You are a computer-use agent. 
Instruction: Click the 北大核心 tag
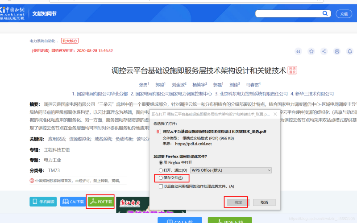(70, 41)
